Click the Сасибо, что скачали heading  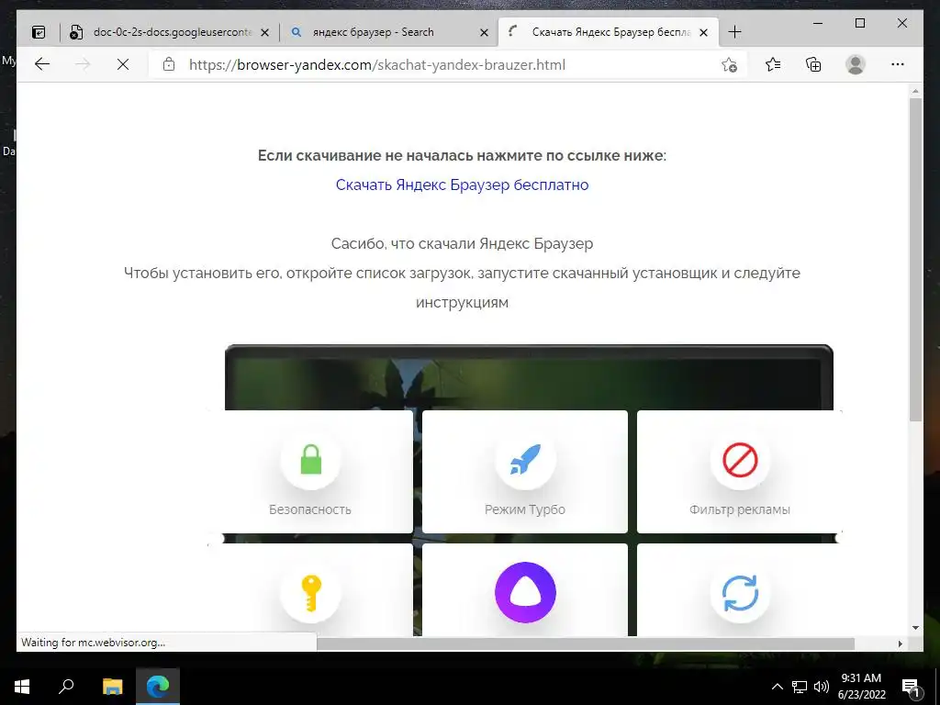463,243
